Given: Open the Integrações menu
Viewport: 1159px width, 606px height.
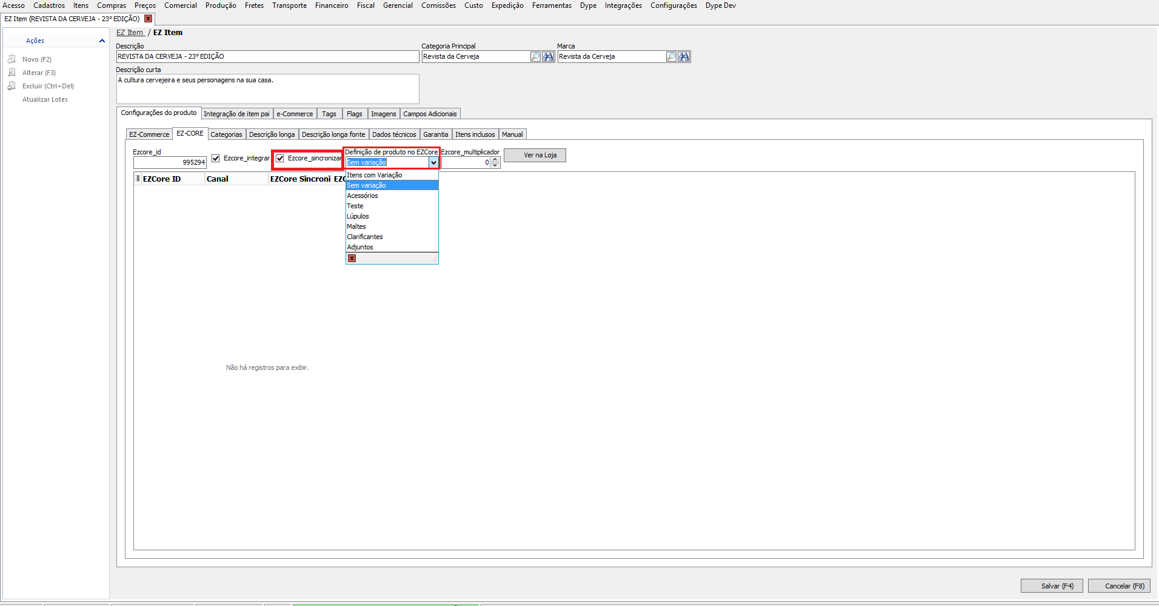Looking at the screenshot, I should 623,5.
